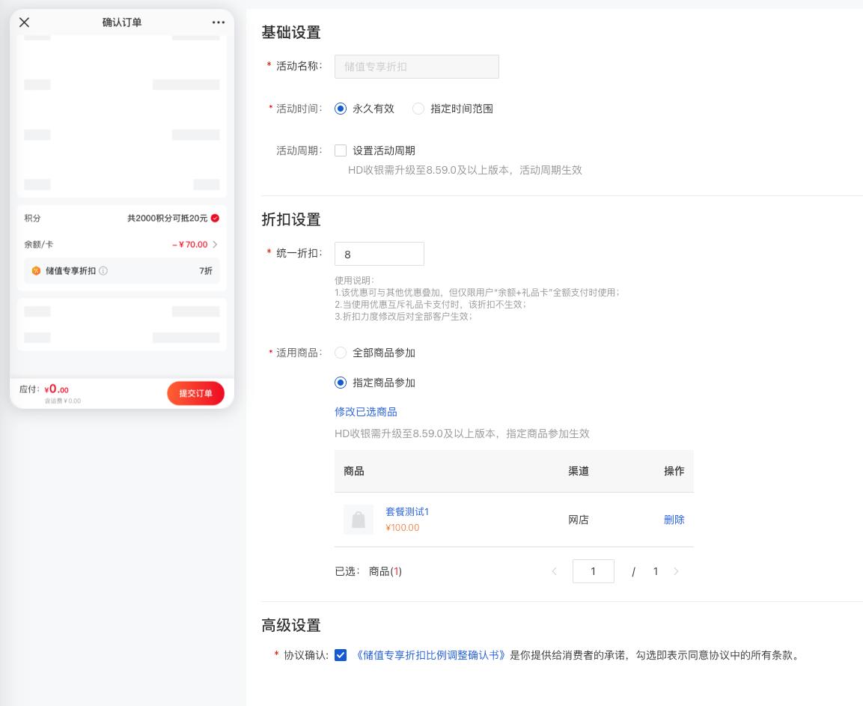Choose the 全部商品参加 radio option
863x706 pixels.
click(x=341, y=353)
